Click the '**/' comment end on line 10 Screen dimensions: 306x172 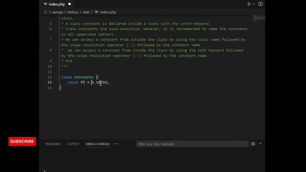coord(65,66)
